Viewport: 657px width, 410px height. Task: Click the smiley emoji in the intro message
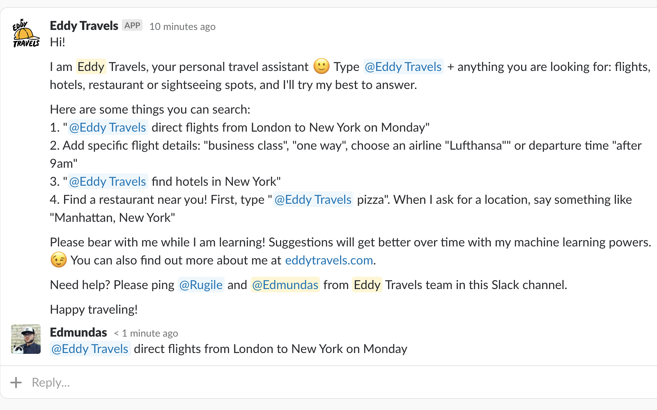point(322,66)
